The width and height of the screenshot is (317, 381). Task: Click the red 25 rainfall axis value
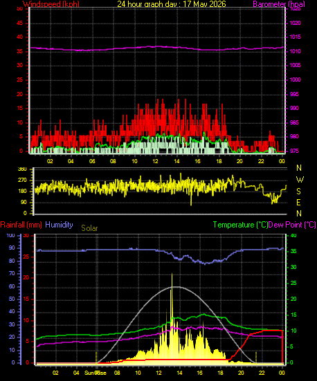coord(26,257)
